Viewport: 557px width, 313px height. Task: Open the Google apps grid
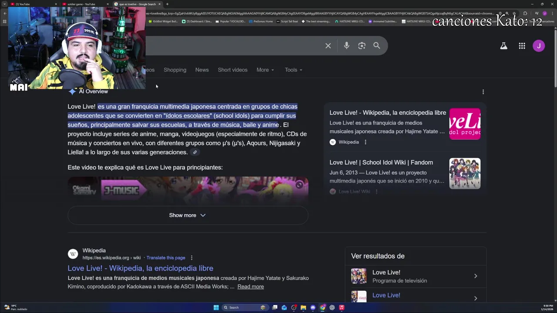(522, 46)
